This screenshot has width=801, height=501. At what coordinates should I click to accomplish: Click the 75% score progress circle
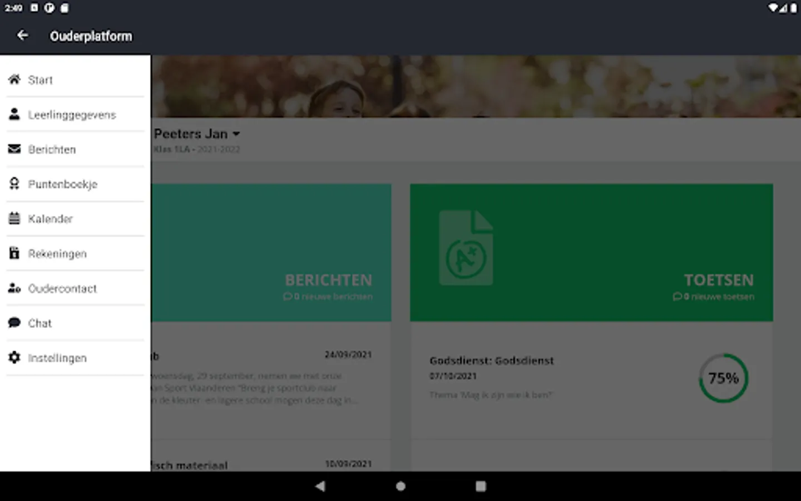[723, 378]
